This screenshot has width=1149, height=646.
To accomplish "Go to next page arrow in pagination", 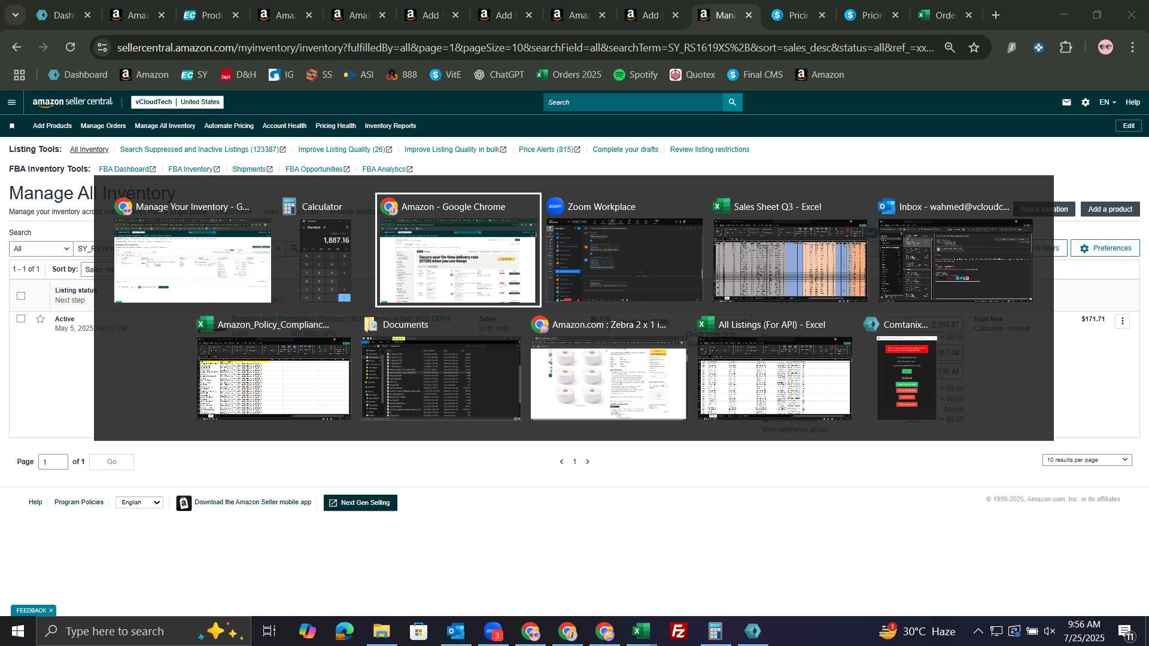I will click(x=588, y=461).
